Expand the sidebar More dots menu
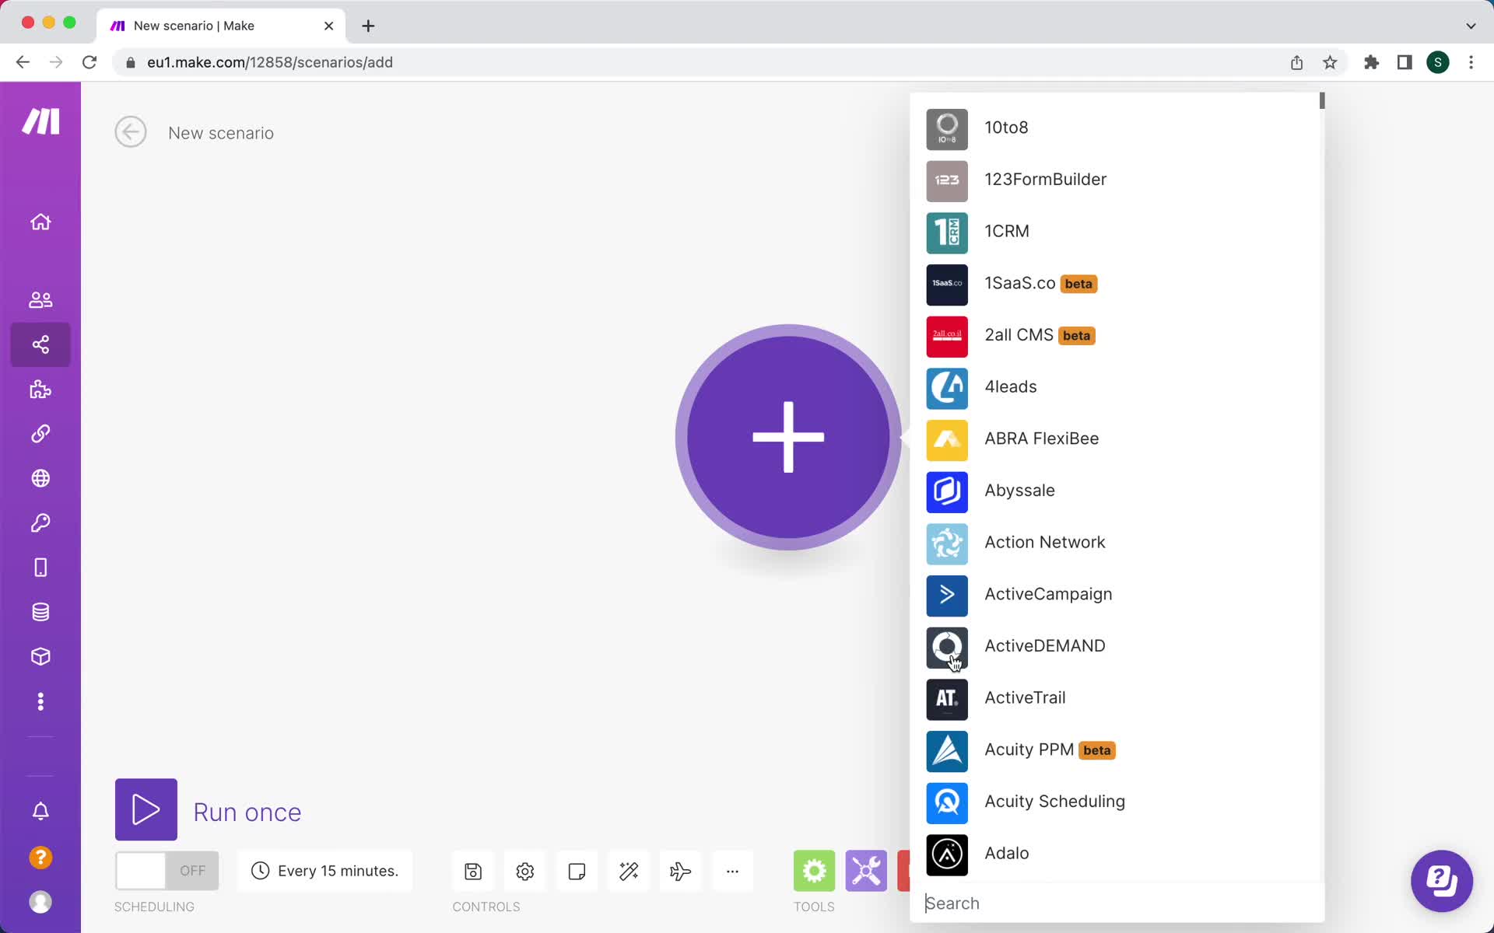The height and width of the screenshot is (933, 1494). [40, 702]
